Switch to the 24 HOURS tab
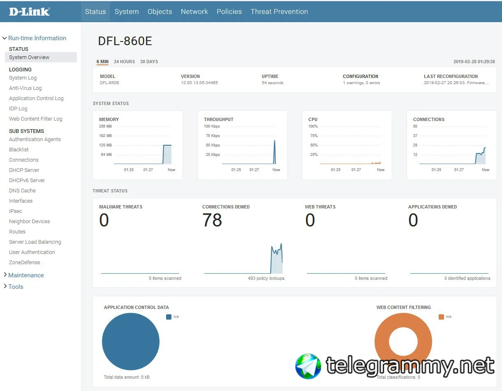502x391 pixels. [x=124, y=62]
